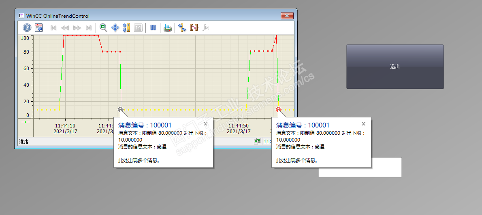The height and width of the screenshot is (215, 482).
Task: Click the 就绪 status bar text
Action: point(23,142)
